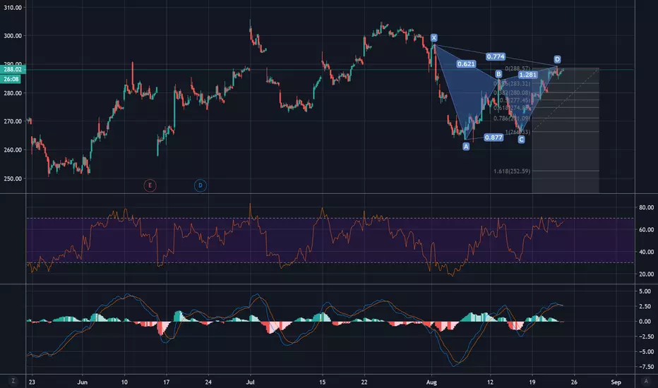
Task: Click the MACD 0.00 scale label
Action: [x=645, y=321]
